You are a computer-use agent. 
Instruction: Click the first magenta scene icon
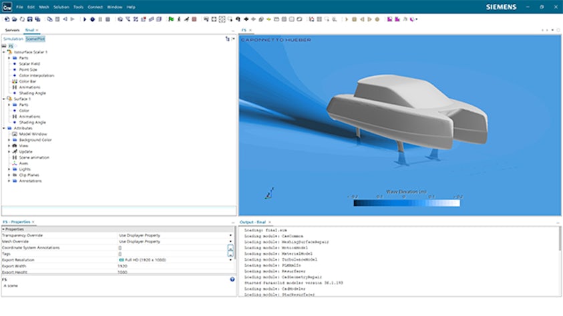coord(389,19)
